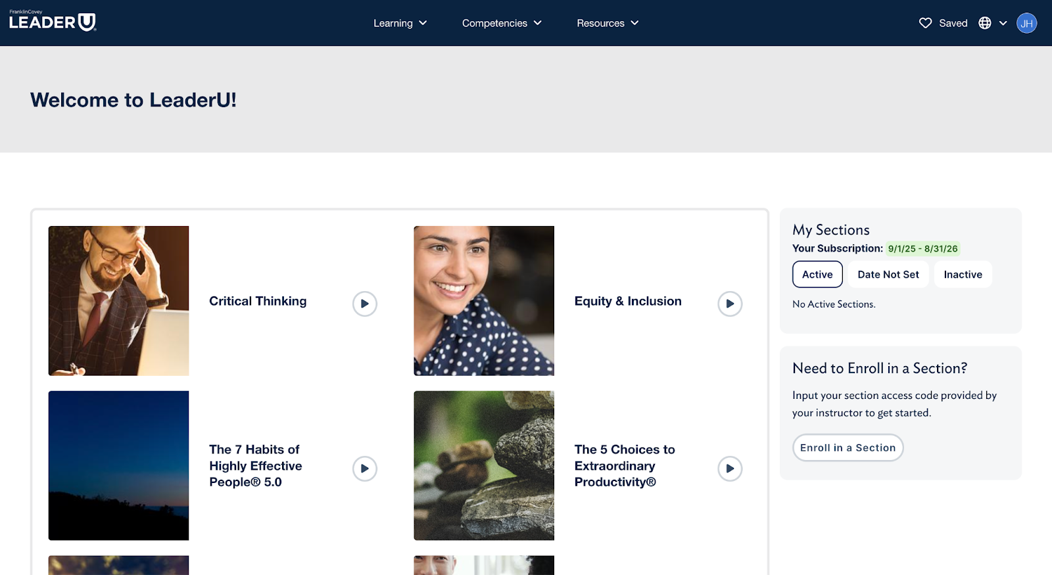Open the JH user profile avatar
Image resolution: width=1052 pixels, height=575 pixels.
click(x=1026, y=23)
